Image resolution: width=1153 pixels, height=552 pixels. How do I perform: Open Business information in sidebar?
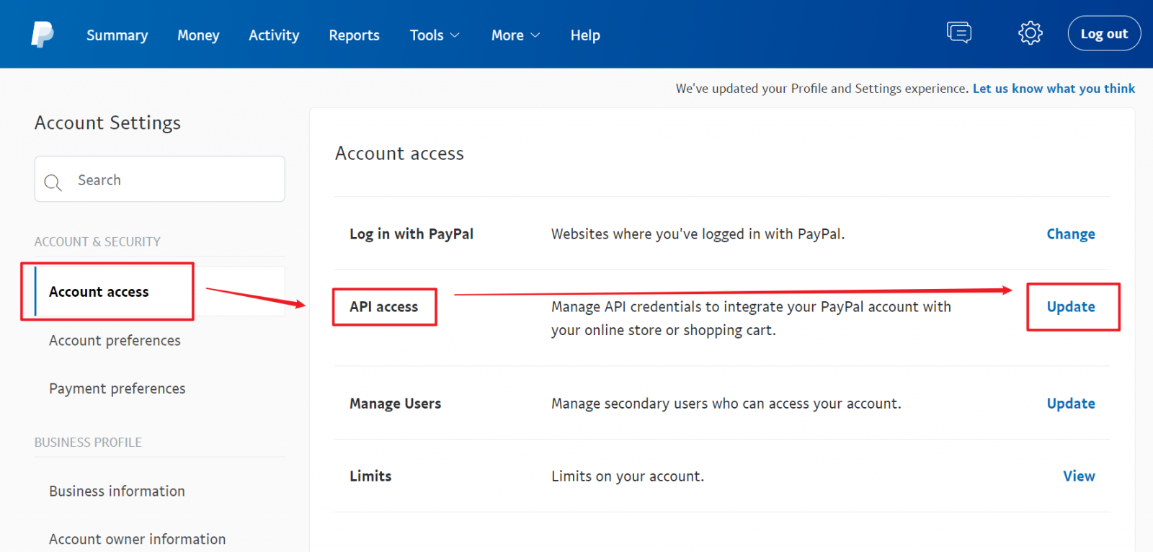click(x=117, y=491)
